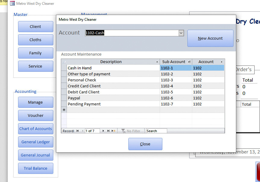260x182 pixels.
Task: Click the previous record arrow icon
Action: [82, 131]
